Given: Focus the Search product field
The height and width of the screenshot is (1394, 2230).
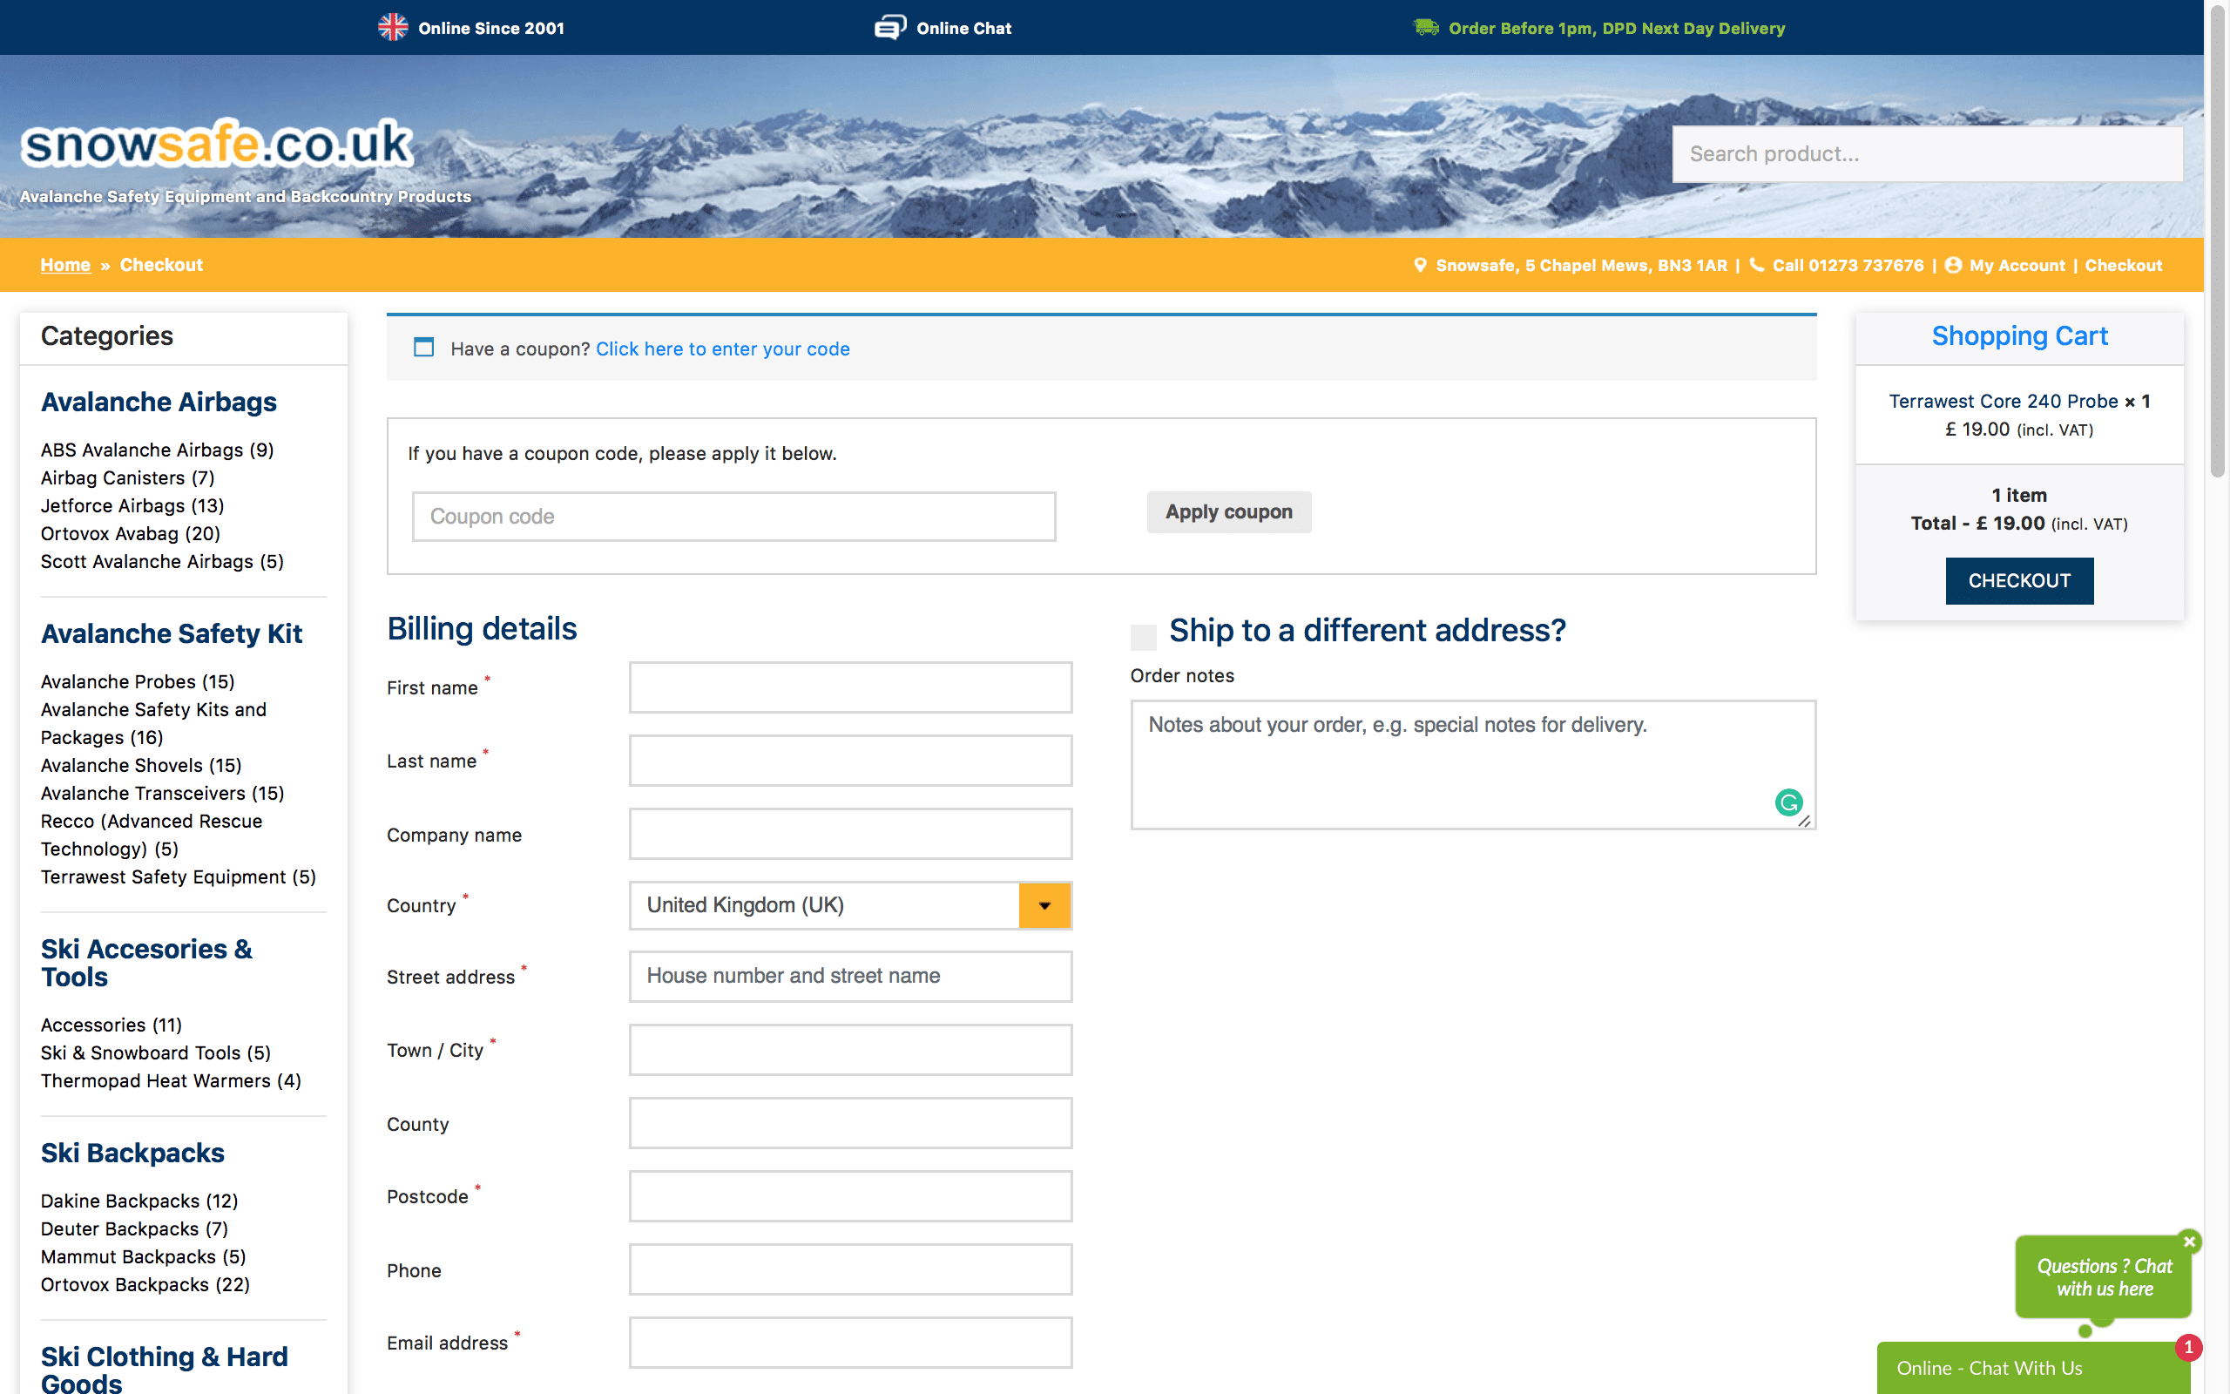Looking at the screenshot, I should click(1927, 154).
